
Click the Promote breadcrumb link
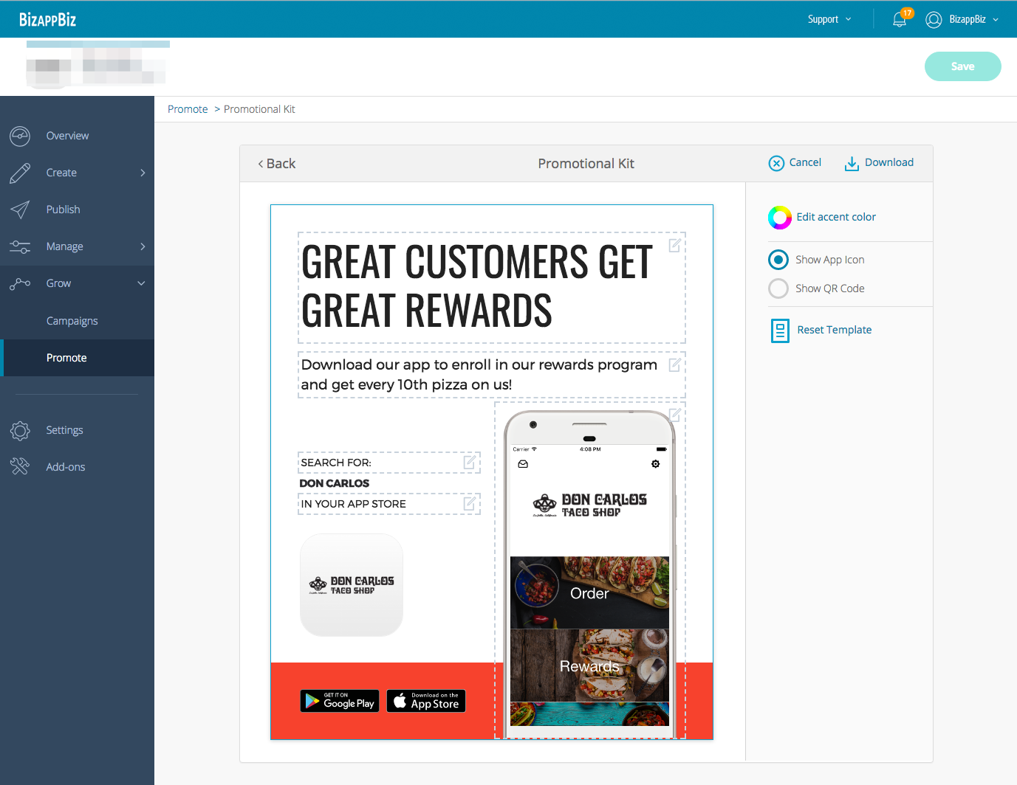point(188,109)
